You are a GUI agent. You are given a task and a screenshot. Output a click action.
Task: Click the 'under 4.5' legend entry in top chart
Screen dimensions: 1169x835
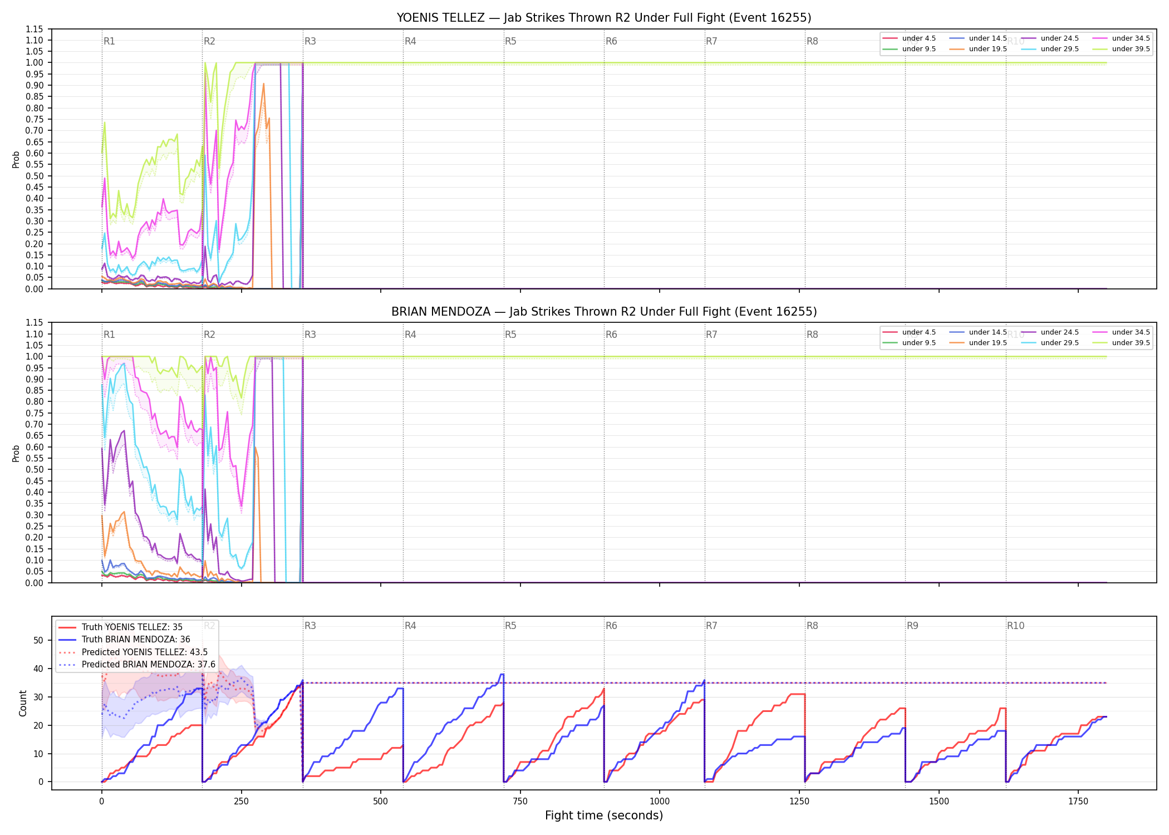(910, 38)
